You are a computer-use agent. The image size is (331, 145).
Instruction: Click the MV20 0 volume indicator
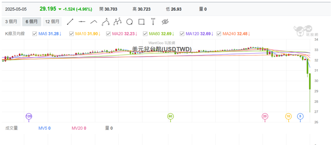coord(79,128)
